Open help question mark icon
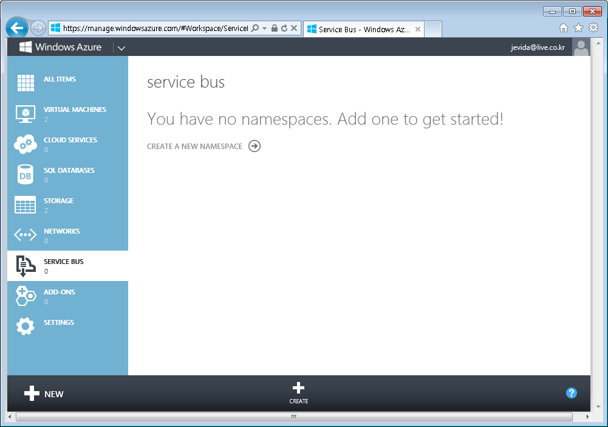 (x=571, y=393)
